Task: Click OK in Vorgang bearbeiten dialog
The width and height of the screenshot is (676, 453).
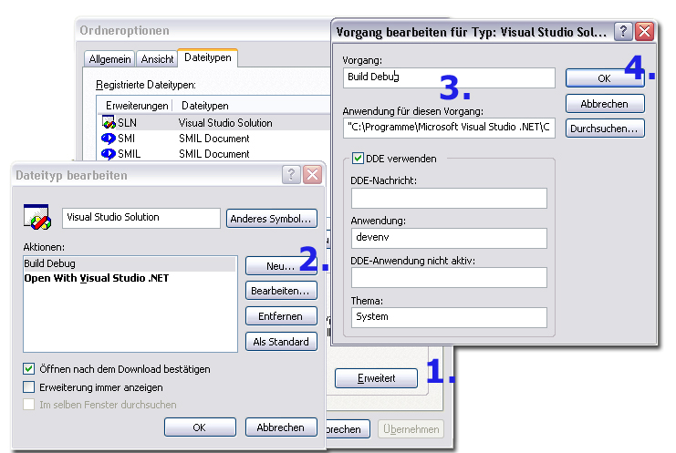Action: [605, 78]
